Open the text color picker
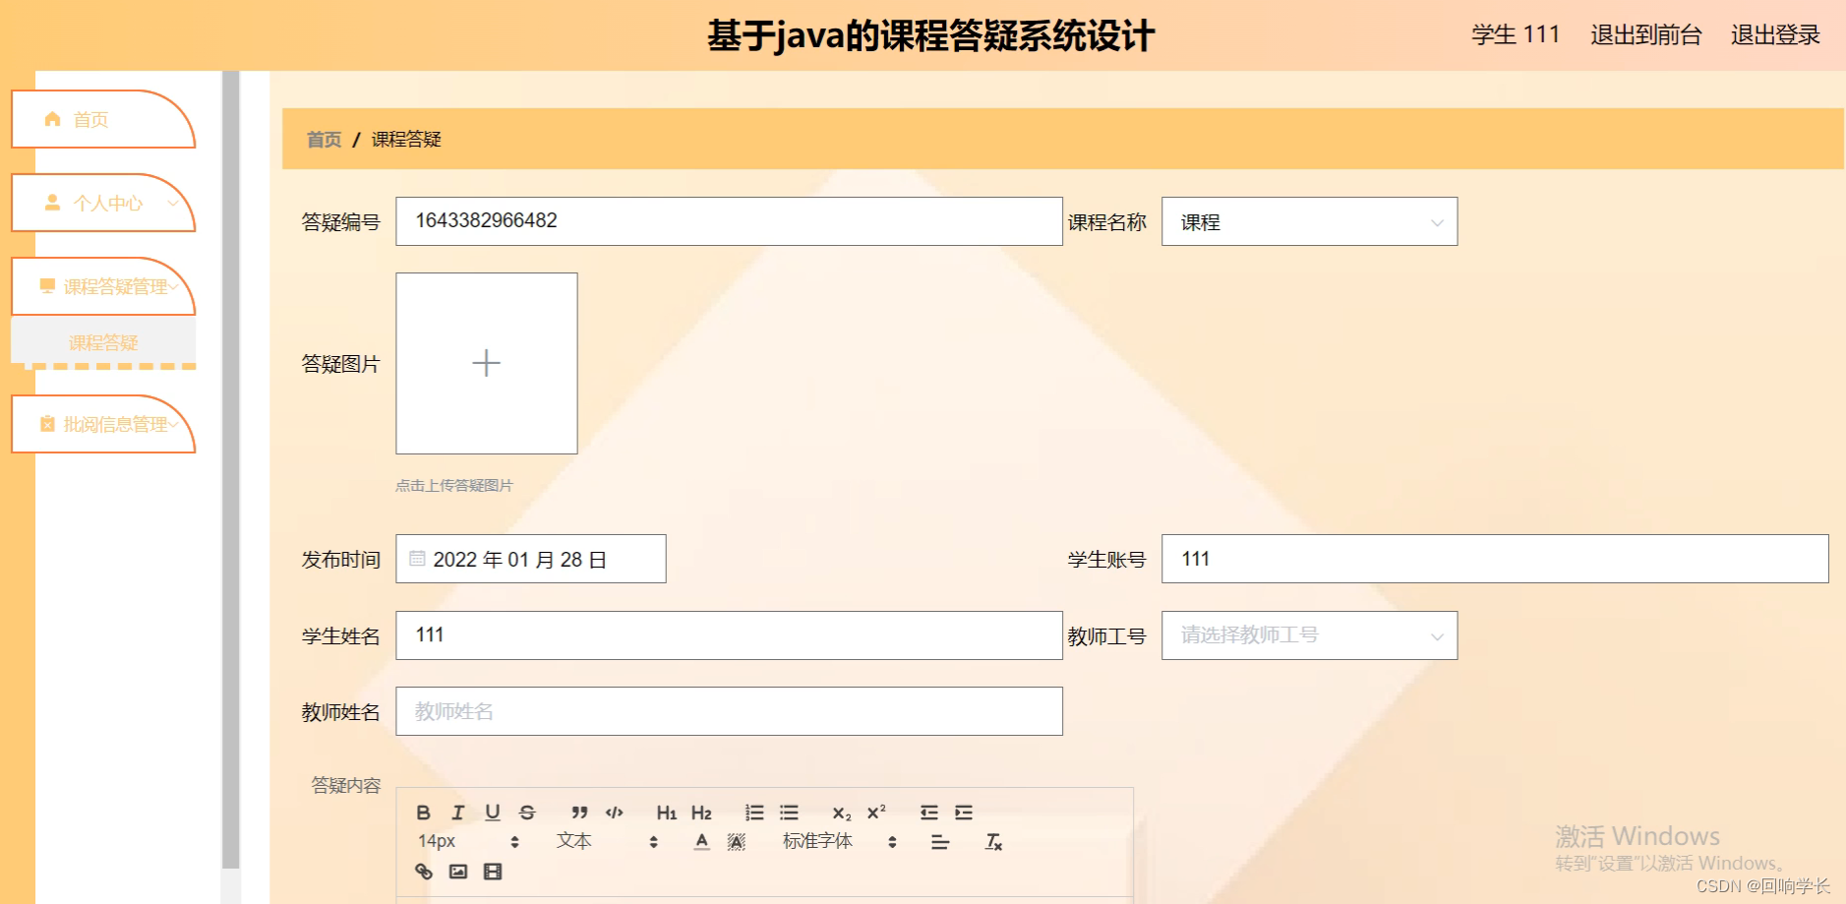Image resolution: width=1846 pixels, height=904 pixels. click(701, 841)
